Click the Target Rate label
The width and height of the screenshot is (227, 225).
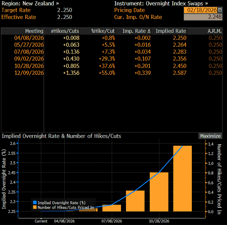(x=16, y=10)
